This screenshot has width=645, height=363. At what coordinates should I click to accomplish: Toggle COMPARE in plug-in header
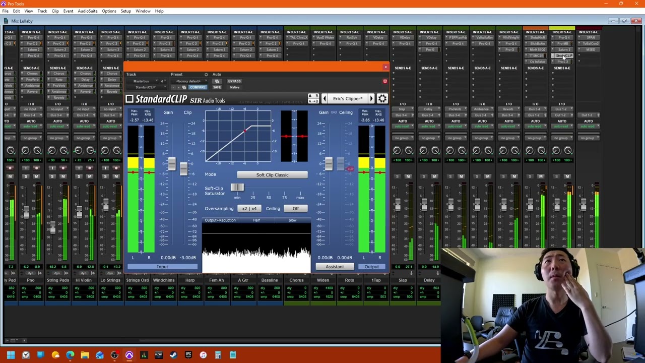point(198,87)
